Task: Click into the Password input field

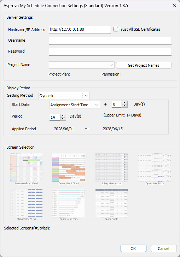Action: click(110, 52)
